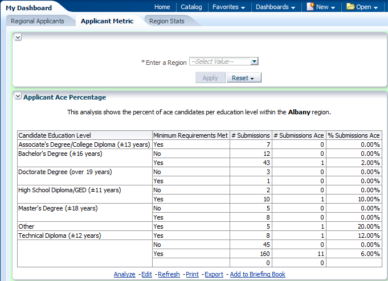Select the Applicant Metric tab
The width and height of the screenshot is (388, 281).
[107, 21]
